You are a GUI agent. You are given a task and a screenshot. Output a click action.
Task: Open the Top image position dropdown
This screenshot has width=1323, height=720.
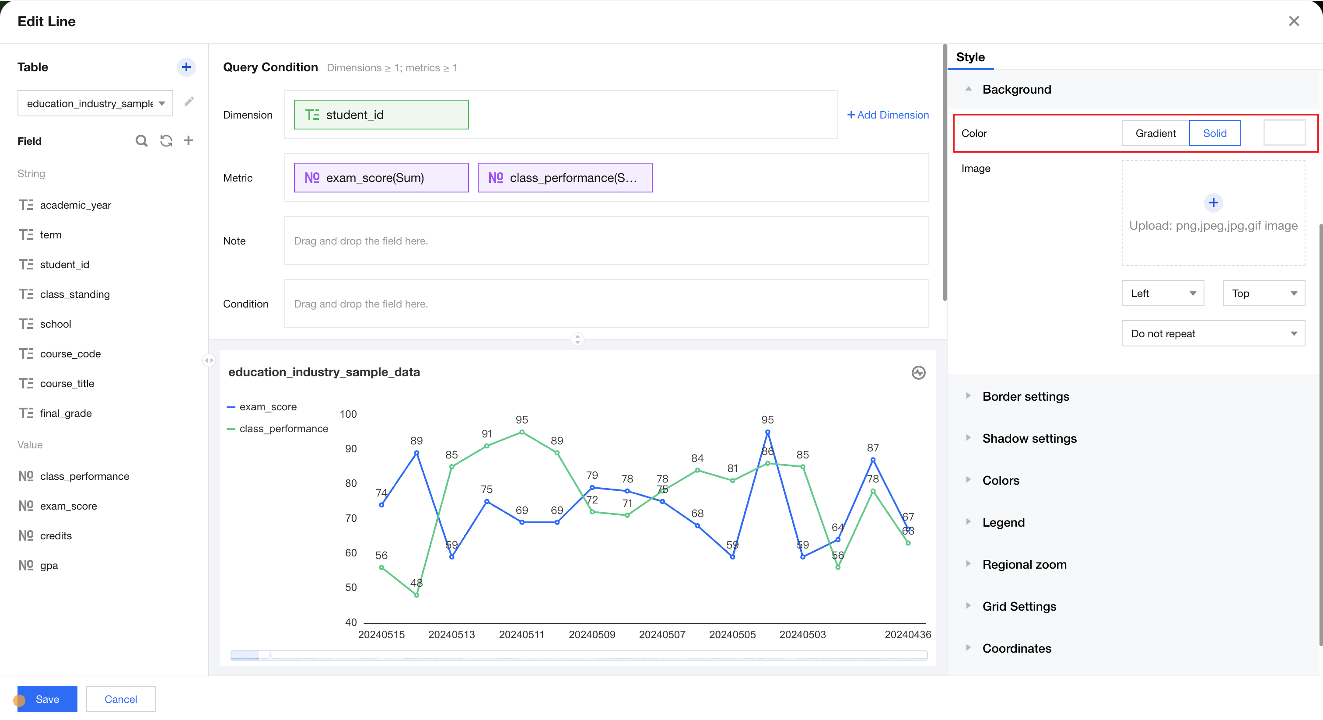click(x=1263, y=293)
